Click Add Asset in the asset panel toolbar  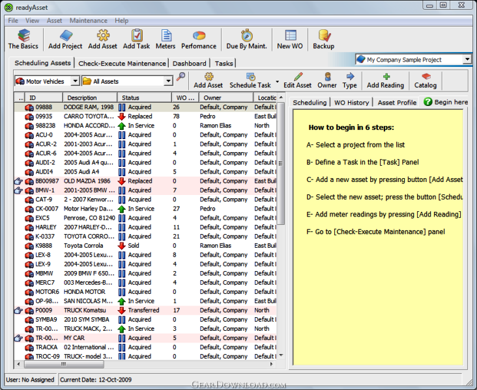click(209, 81)
